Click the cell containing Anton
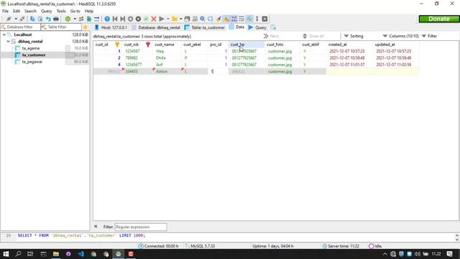This screenshot has height=259, width=460. coord(167,71)
